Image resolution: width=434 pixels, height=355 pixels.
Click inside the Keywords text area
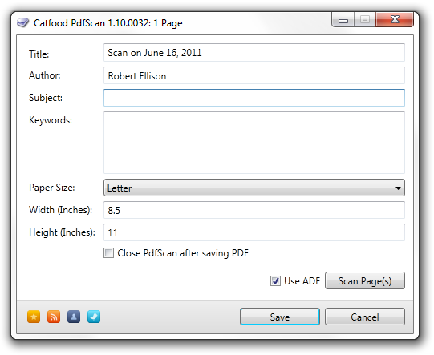click(254, 143)
